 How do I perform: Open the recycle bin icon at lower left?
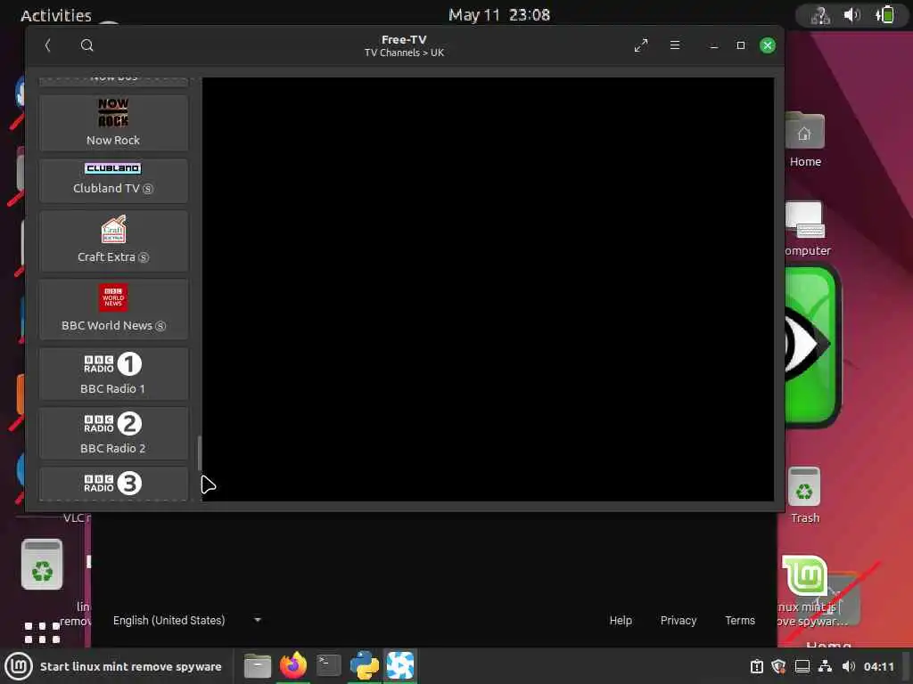point(42,564)
